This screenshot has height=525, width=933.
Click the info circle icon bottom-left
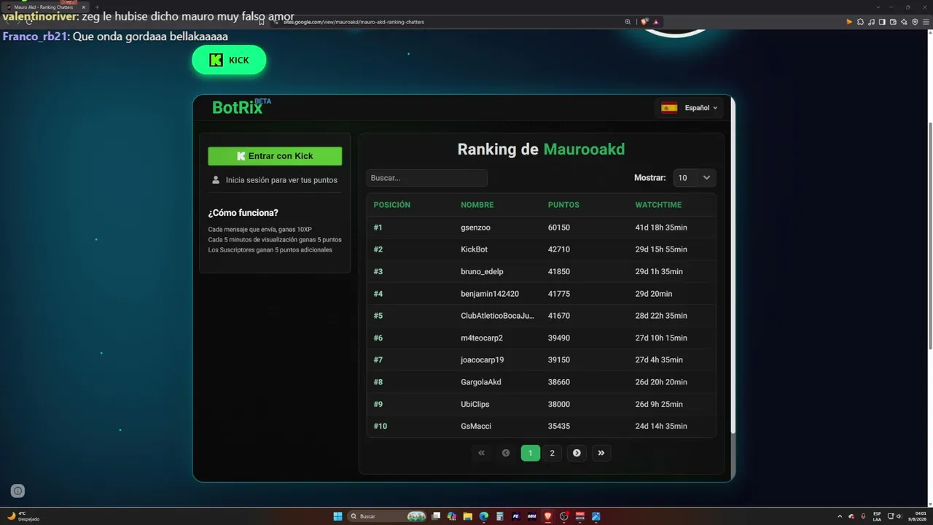tap(18, 491)
